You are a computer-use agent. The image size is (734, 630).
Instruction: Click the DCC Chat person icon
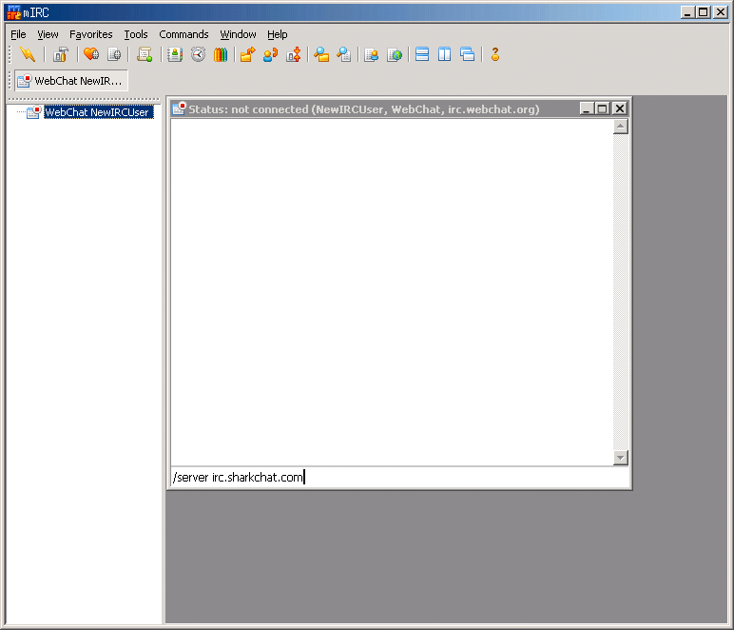pos(271,54)
